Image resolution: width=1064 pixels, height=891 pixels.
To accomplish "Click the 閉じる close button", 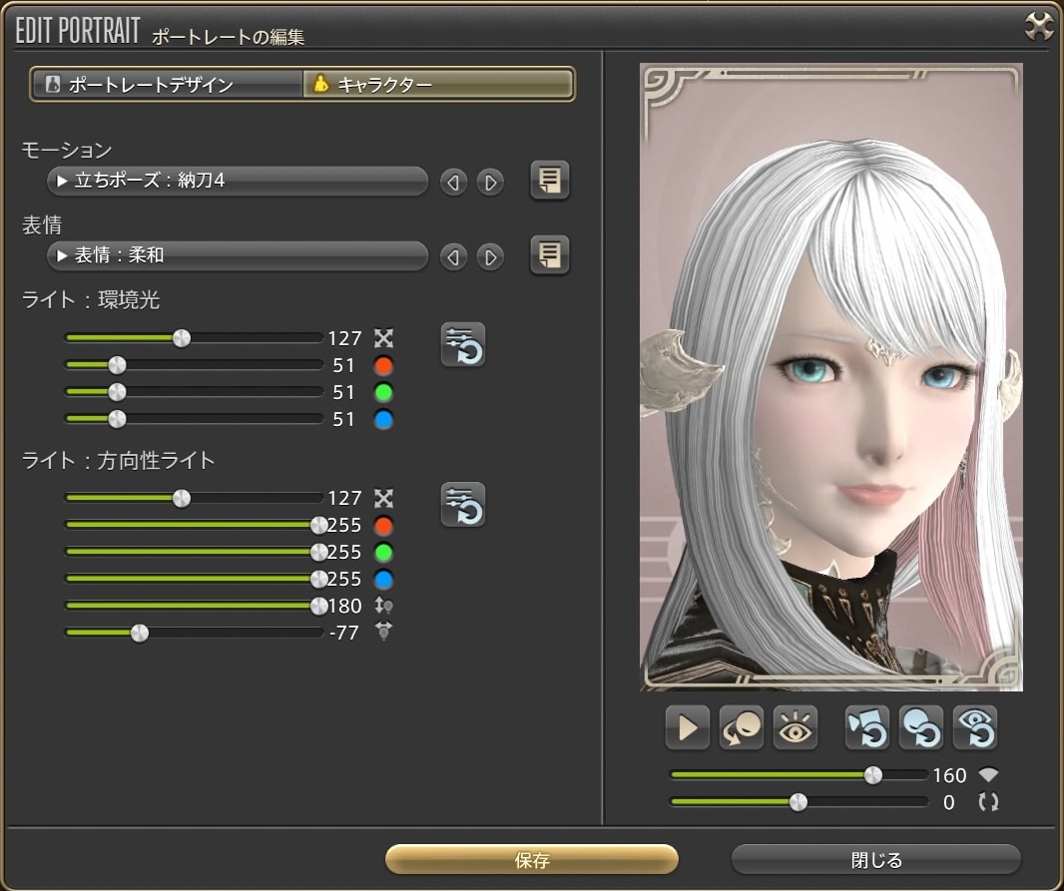I will tap(875, 859).
